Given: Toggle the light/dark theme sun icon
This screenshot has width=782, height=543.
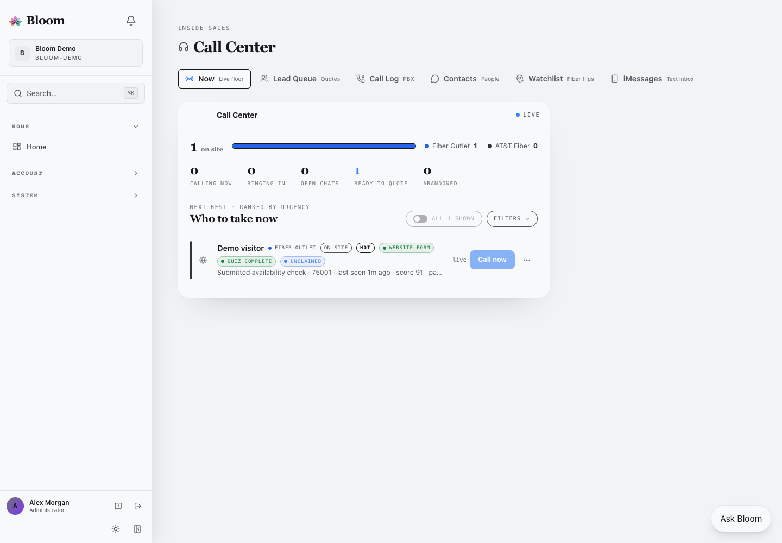Looking at the screenshot, I should 116,529.
